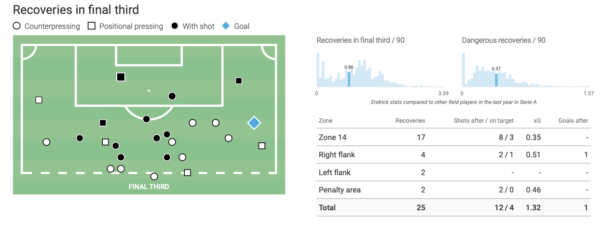Select the Zone 14 table row
The height and width of the screenshot is (230, 605).
pos(453,138)
